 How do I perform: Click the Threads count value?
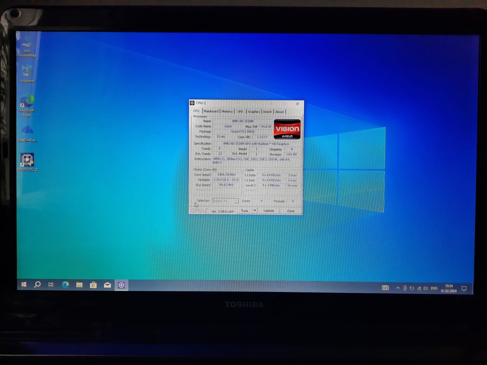coord(293,201)
